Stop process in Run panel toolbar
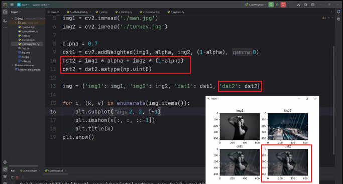 point(17,177)
